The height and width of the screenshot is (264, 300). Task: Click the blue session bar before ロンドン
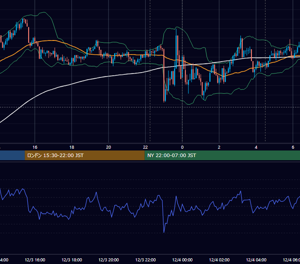tap(12, 155)
